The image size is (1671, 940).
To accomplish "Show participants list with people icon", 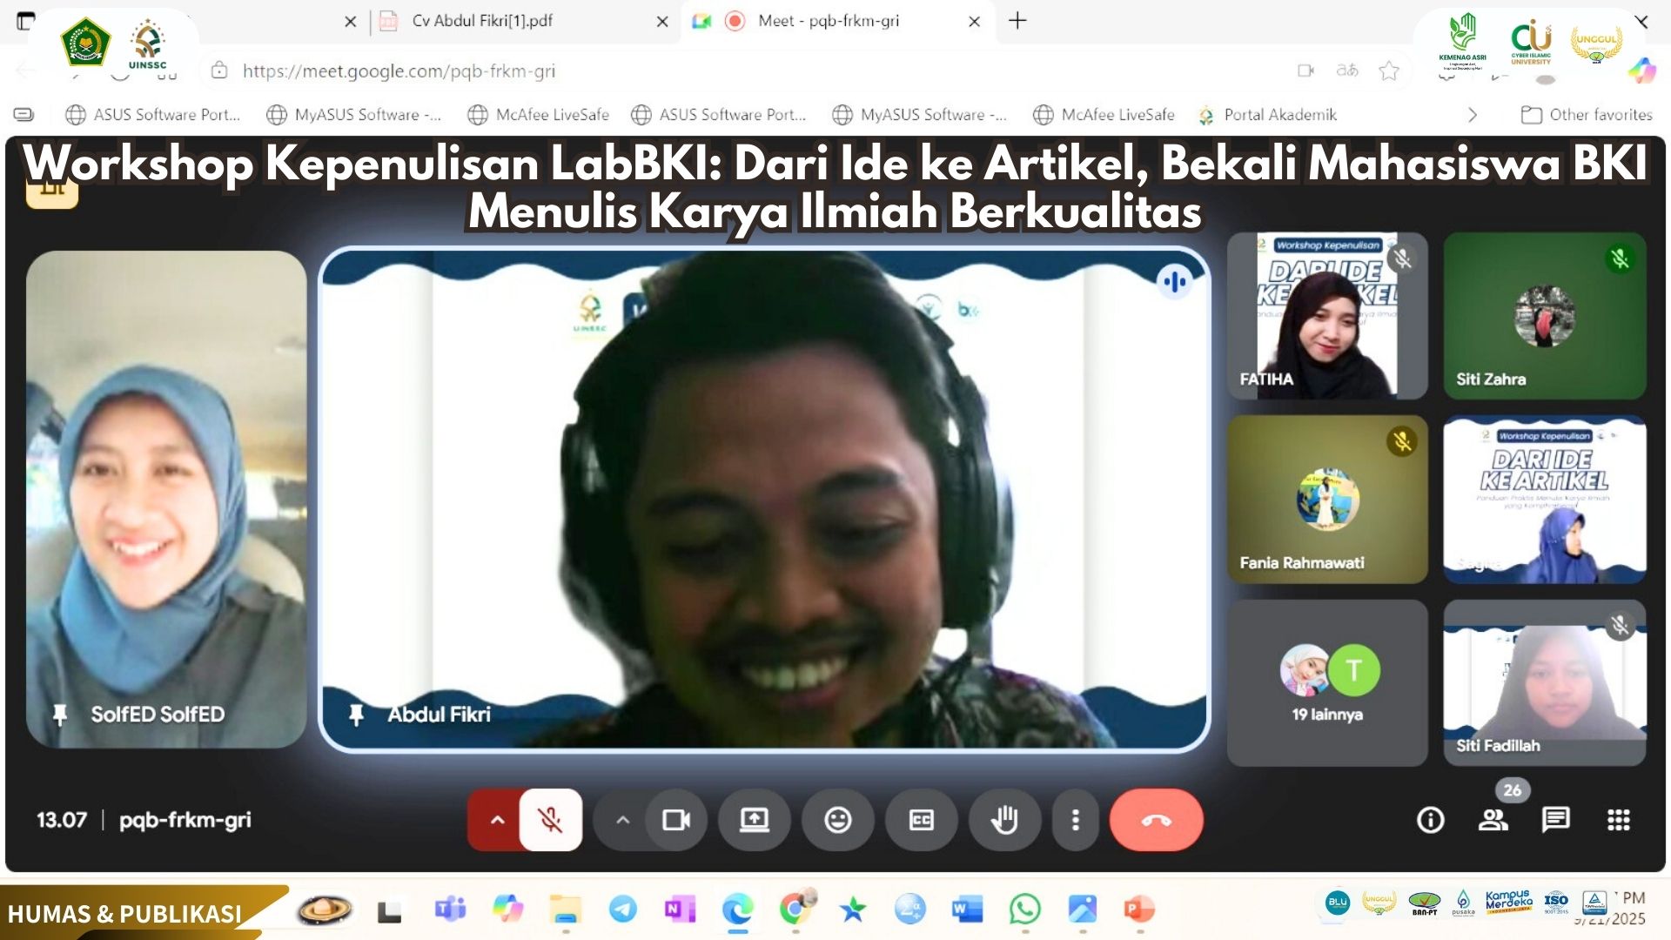I will click(1493, 820).
